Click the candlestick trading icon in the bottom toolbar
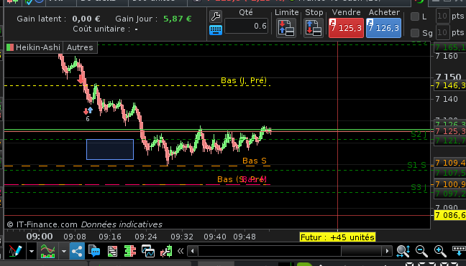 coord(166,251)
